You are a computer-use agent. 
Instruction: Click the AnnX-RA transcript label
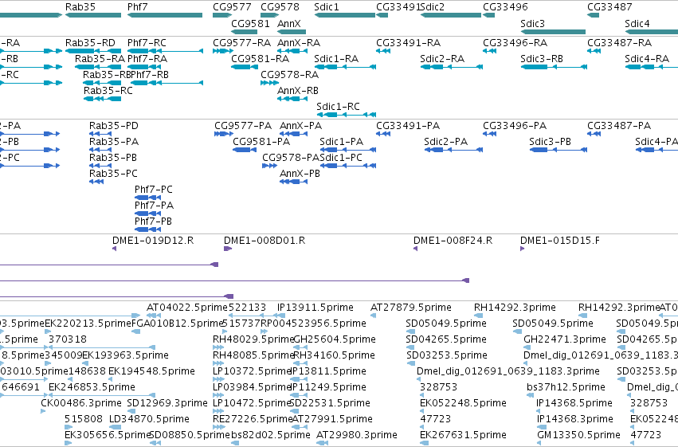point(299,43)
